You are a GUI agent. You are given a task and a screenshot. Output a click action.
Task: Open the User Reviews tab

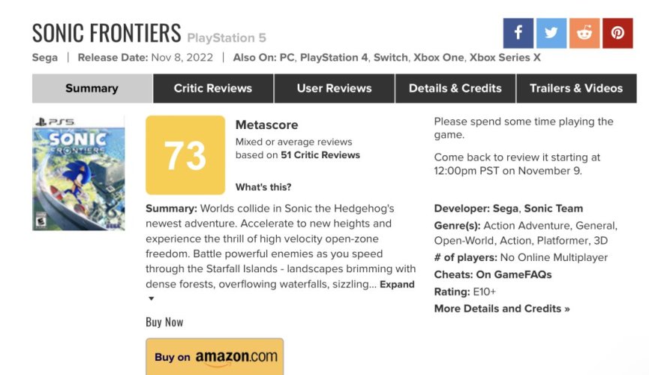click(x=334, y=88)
